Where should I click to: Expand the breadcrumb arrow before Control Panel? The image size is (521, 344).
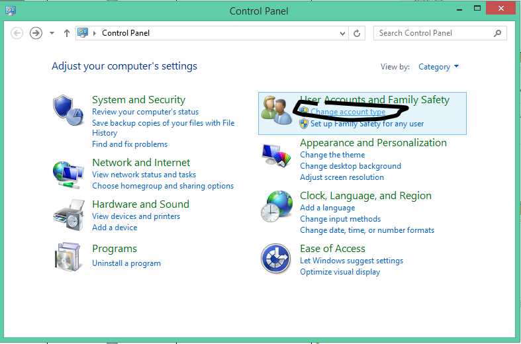pyautogui.click(x=95, y=33)
